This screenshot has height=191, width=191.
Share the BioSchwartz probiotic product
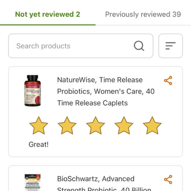pos(168,180)
